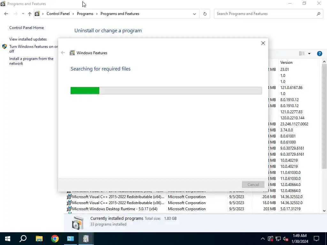Screen dimensions: 327x245
Task: Close the Windows Features dialog
Action: pyautogui.click(x=263, y=43)
